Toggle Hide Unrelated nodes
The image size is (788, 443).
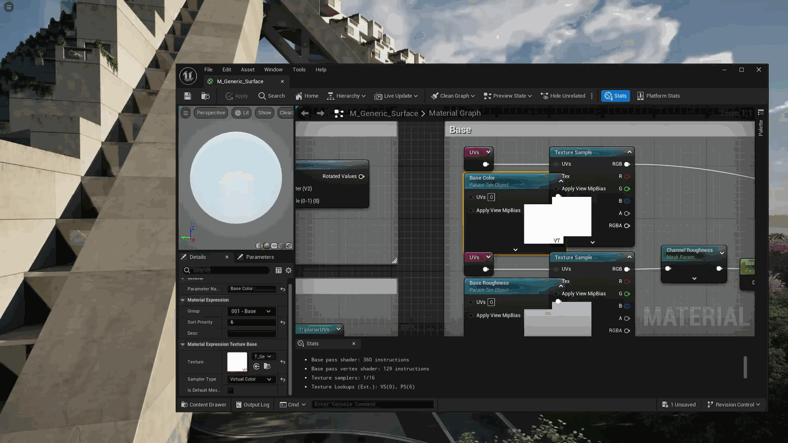(563, 96)
